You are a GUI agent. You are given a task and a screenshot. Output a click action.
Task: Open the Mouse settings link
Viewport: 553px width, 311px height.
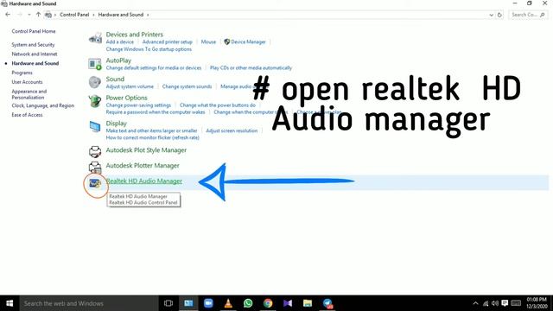tap(208, 42)
